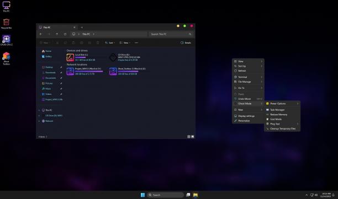Screen dimensions: 338x199
Task: Launch the CPUID CPU-Z desktop icon
Action: click(6, 40)
